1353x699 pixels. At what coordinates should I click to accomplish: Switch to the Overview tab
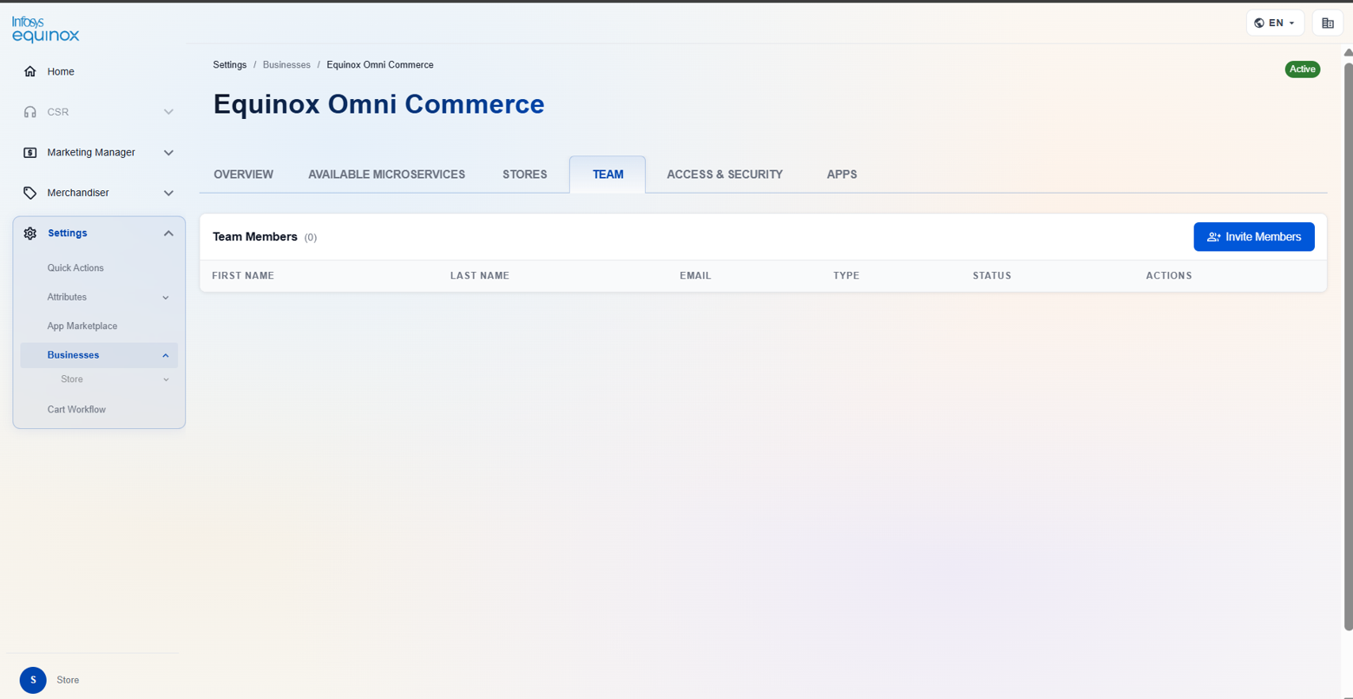tap(243, 175)
